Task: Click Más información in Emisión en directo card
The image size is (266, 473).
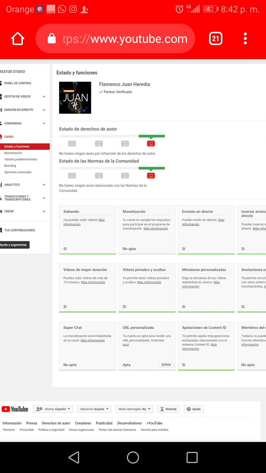Action: pyautogui.click(x=203, y=222)
